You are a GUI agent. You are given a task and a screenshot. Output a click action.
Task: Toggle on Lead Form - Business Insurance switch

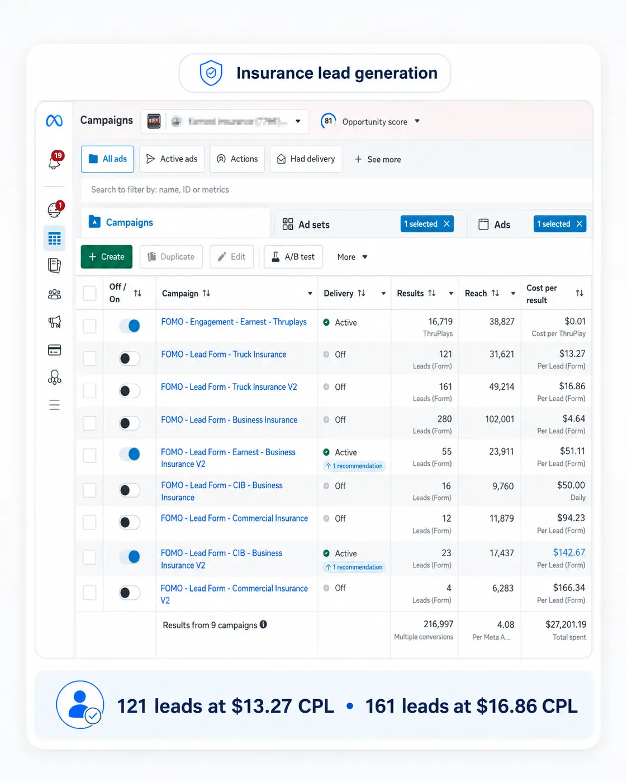coord(130,423)
